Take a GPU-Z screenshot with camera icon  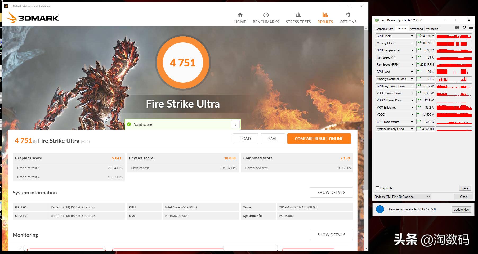tap(457, 27)
